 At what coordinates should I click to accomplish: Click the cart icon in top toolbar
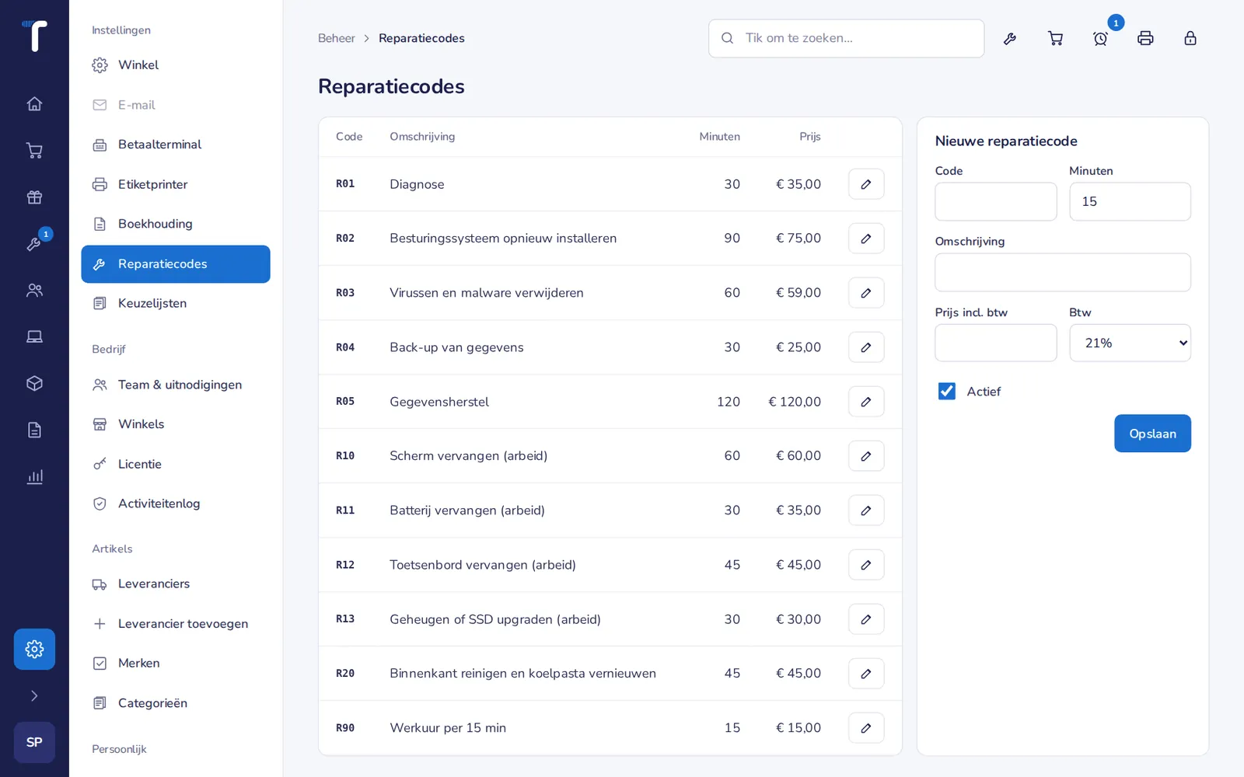pos(1055,38)
